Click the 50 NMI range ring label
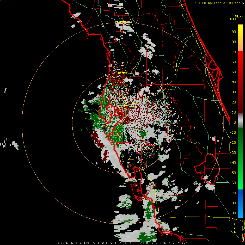245x245 pixels. pyautogui.click(x=122, y=73)
